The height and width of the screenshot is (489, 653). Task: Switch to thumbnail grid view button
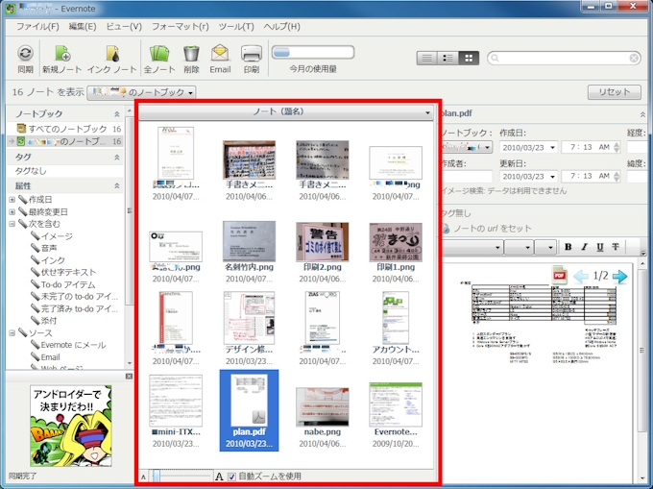[469, 59]
